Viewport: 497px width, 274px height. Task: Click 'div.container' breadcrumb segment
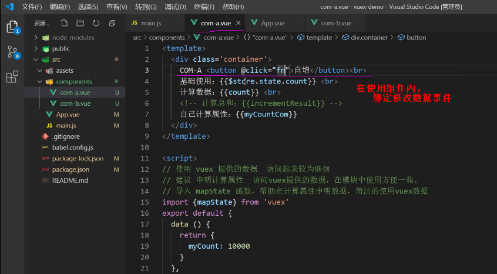click(370, 38)
